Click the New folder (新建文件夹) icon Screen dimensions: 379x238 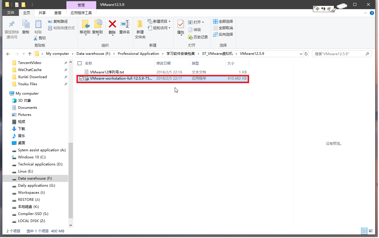pyautogui.click(x=140, y=24)
